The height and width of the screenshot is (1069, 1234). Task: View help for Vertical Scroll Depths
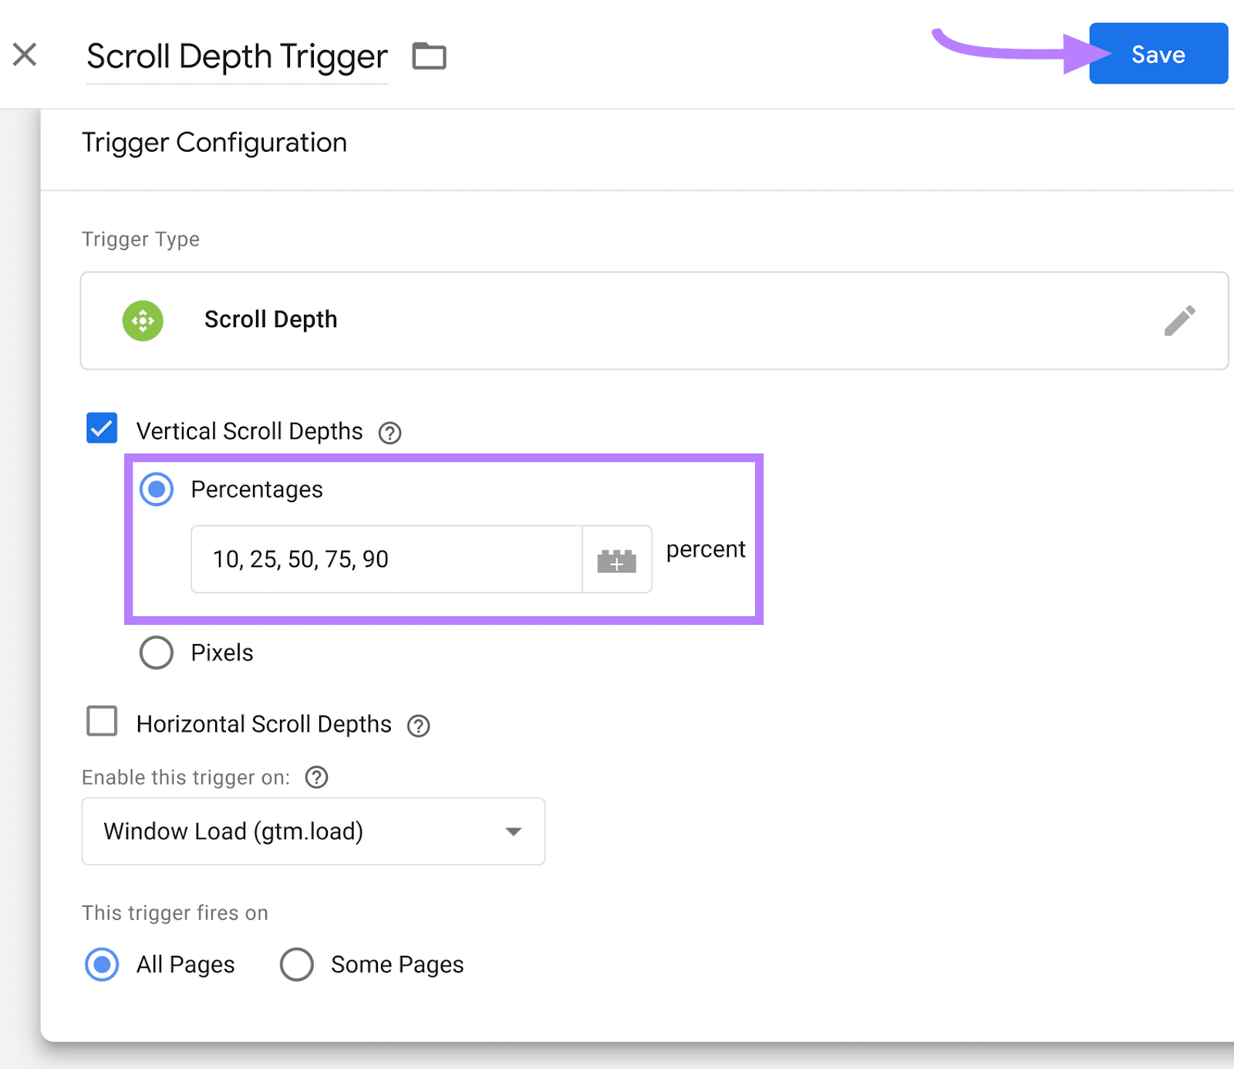pos(389,433)
